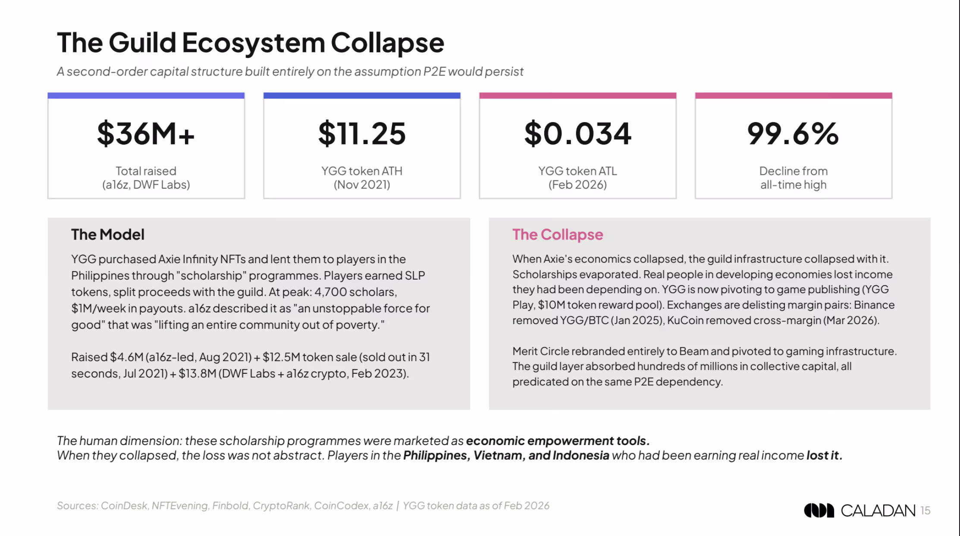Click the CALADAN wordmark text

point(878,511)
